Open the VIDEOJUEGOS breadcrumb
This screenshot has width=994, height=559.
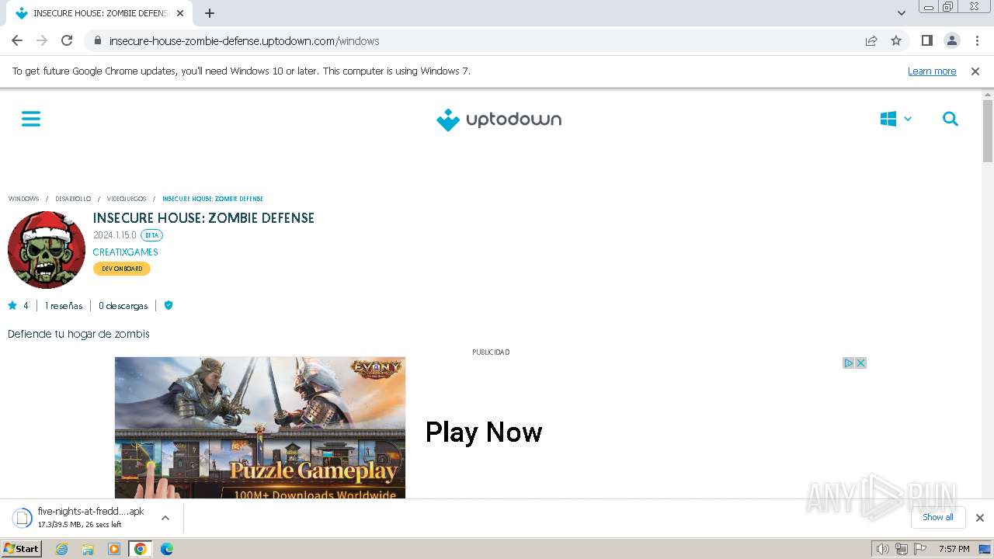point(127,199)
